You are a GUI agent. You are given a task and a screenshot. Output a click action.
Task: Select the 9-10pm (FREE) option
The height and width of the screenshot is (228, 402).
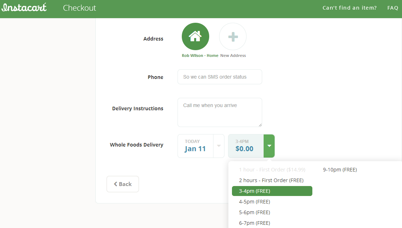pos(340,170)
